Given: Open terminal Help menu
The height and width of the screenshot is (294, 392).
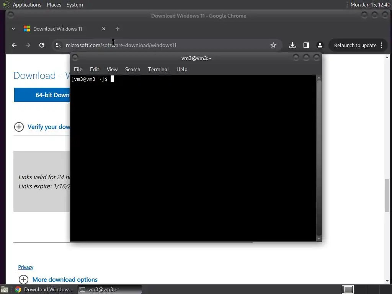Looking at the screenshot, I should click(182, 70).
